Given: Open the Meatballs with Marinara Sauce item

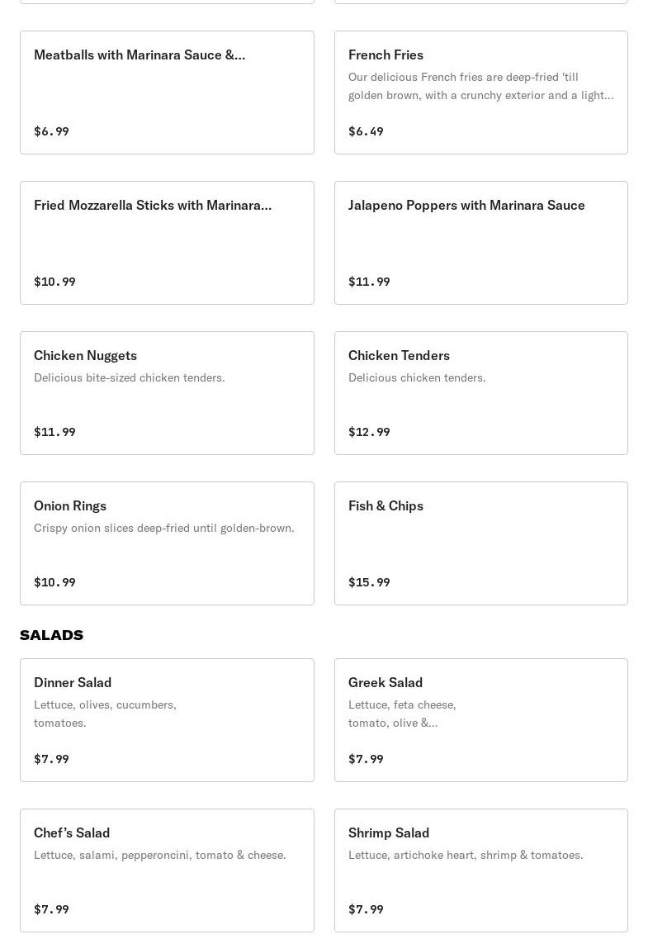Looking at the screenshot, I should point(167,93).
